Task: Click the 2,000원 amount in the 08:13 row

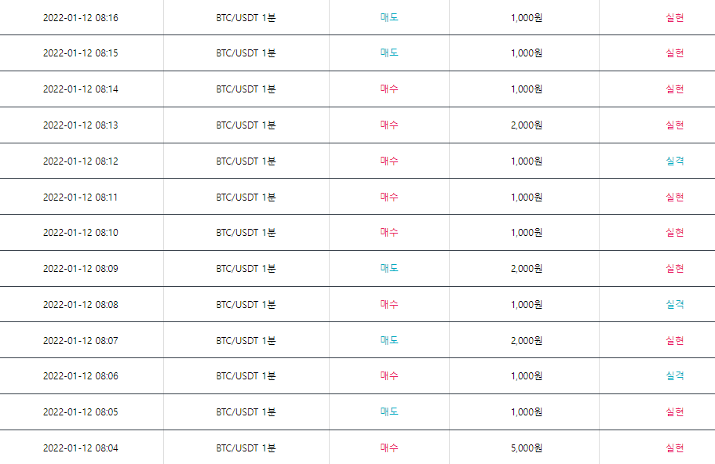Action: point(527,125)
